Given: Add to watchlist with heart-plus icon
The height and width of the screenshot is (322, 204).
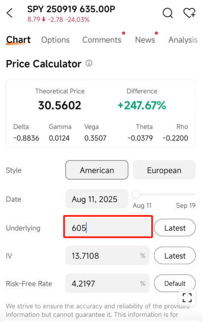Looking at the screenshot, I should tap(189, 13).
